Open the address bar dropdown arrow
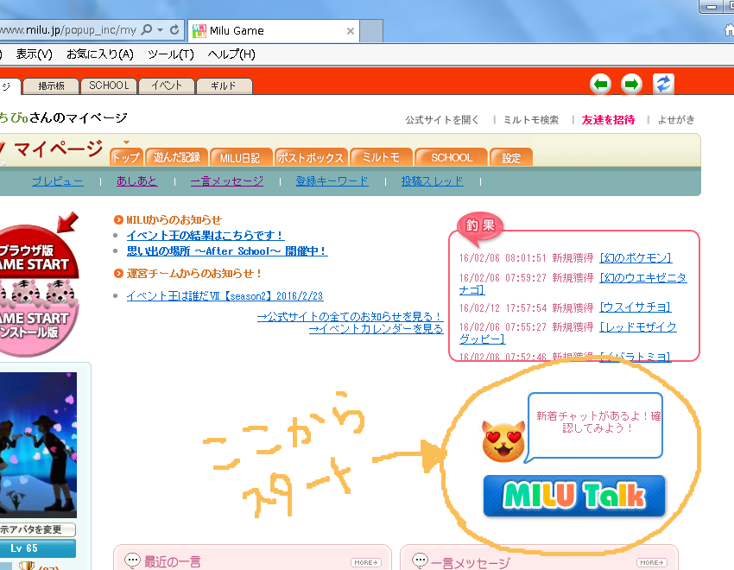The image size is (734, 570). 160,30
